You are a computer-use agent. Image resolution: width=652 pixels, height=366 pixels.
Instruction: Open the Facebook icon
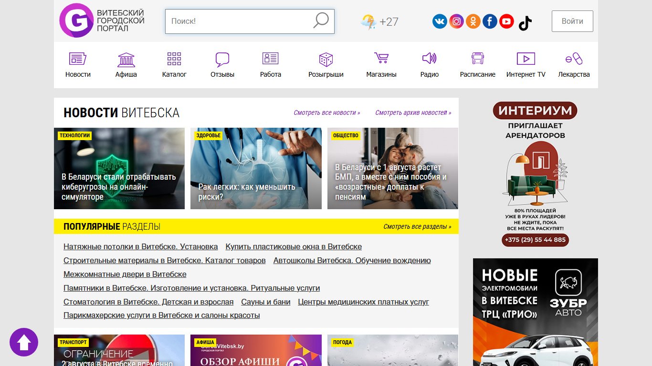490,21
